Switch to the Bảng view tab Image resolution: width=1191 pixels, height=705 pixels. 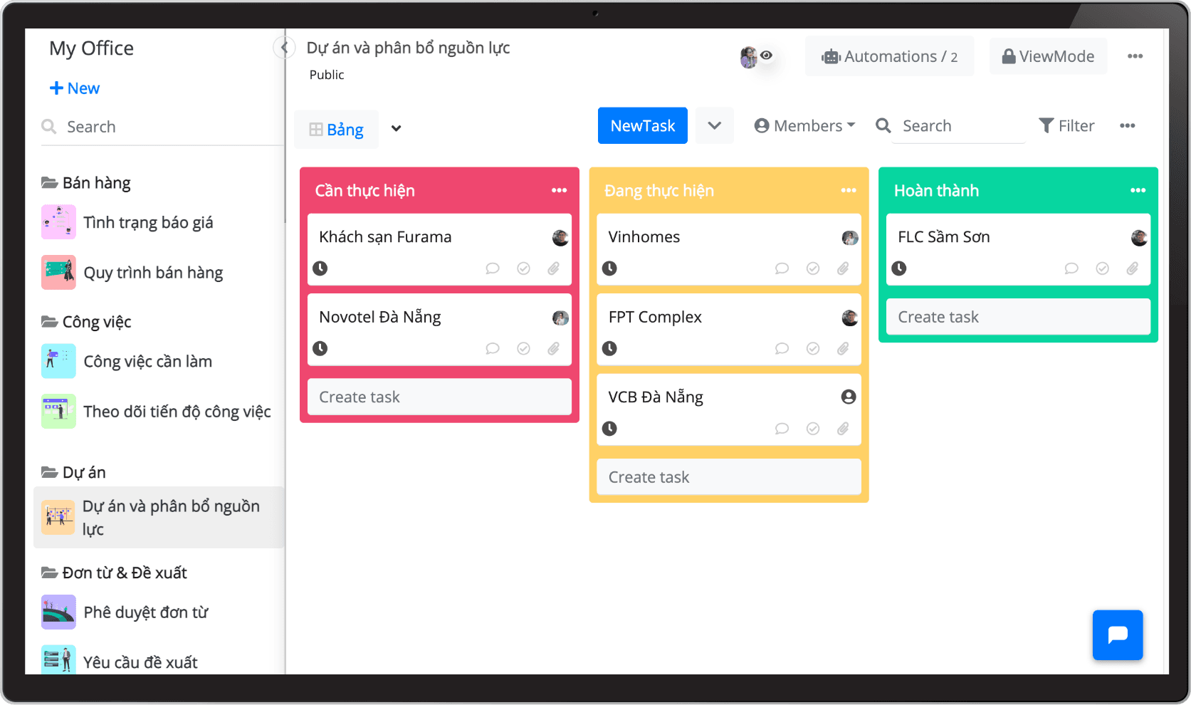[337, 130]
